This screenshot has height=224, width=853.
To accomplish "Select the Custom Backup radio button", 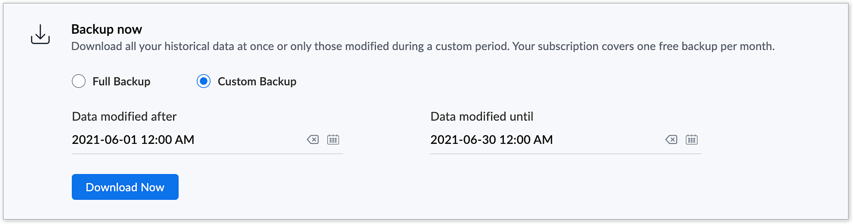I will [203, 81].
